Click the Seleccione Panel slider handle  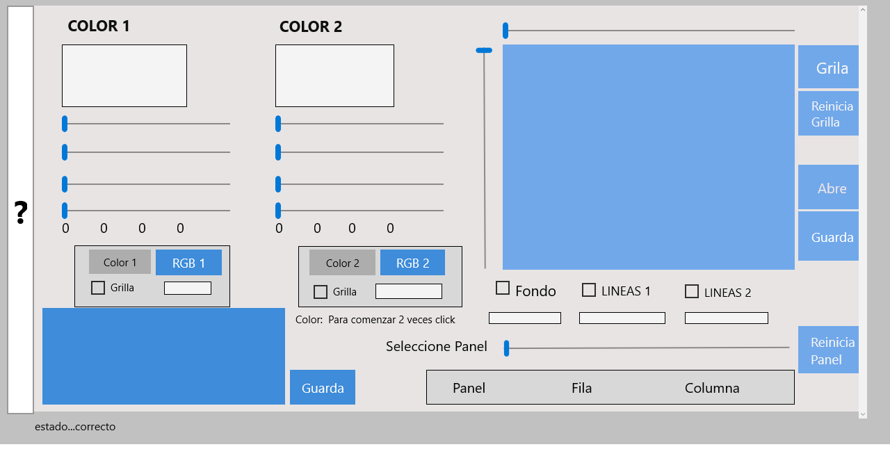click(x=507, y=348)
